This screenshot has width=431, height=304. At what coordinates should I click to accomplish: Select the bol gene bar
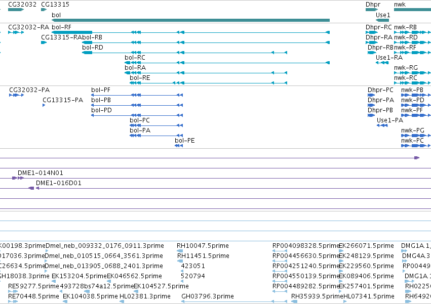(x=190, y=20)
